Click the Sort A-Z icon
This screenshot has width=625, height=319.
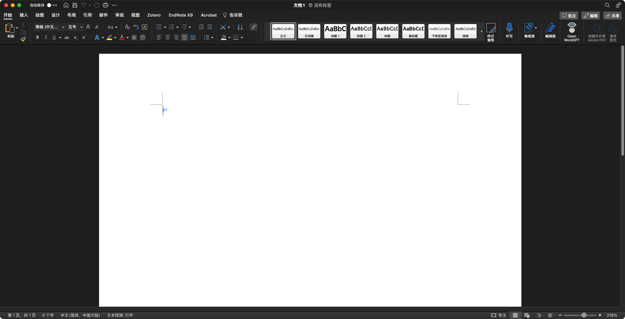(x=240, y=27)
